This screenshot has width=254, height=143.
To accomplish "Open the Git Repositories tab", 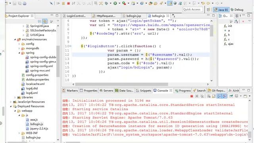I will [217, 91].
